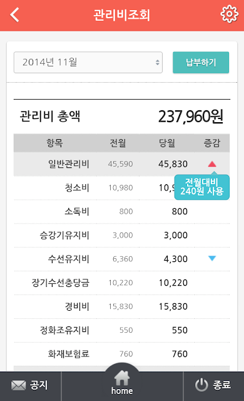This screenshot has height=401, width=244.
Task: Tap the 당월 column header
Action: click(x=167, y=143)
